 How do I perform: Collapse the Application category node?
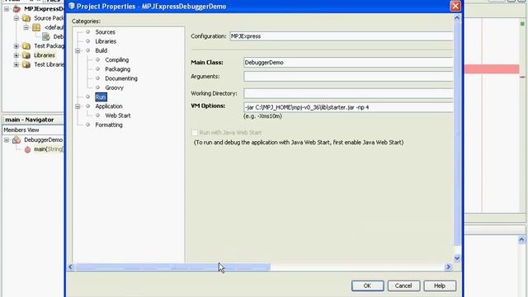tap(78, 106)
